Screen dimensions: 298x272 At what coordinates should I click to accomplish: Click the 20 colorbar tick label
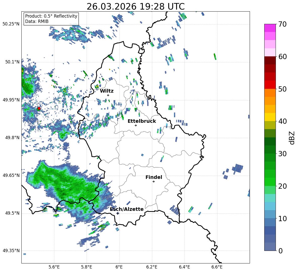coord(282,186)
